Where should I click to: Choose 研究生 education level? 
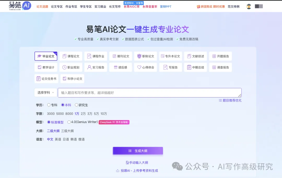81,105
